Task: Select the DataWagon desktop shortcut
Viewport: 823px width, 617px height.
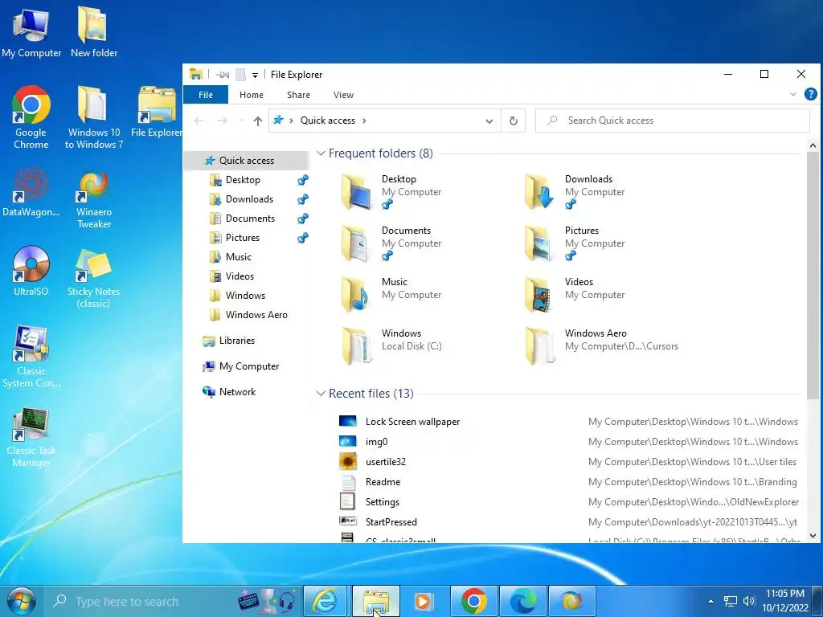Action: click(31, 192)
